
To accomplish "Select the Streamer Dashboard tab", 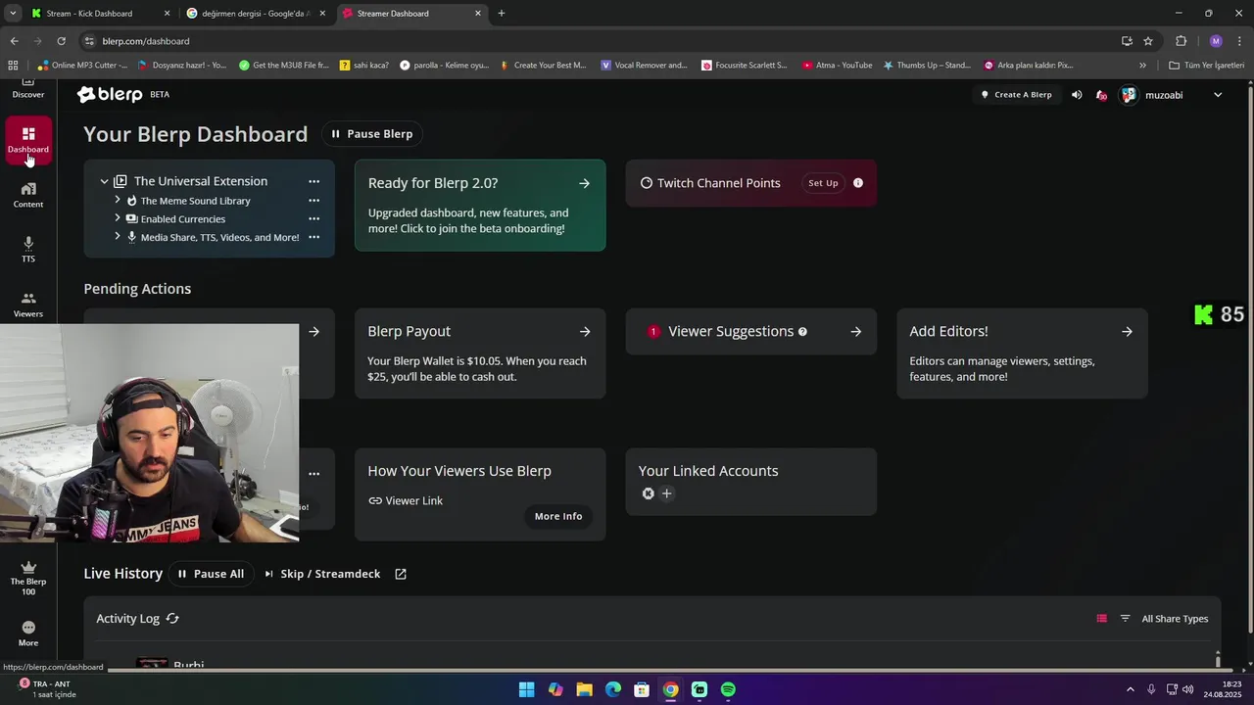I will 412,14.
